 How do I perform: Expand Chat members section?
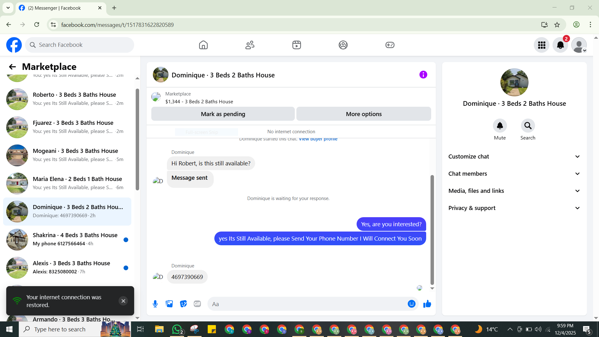[x=514, y=174]
